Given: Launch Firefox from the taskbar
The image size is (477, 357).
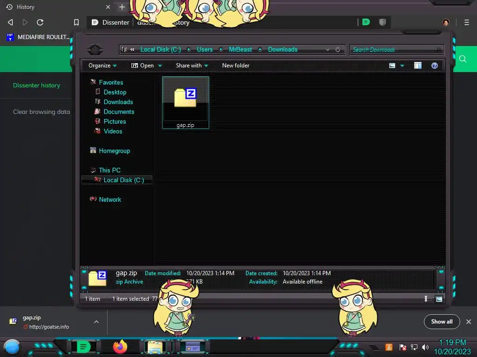Looking at the screenshot, I should 120,347.
